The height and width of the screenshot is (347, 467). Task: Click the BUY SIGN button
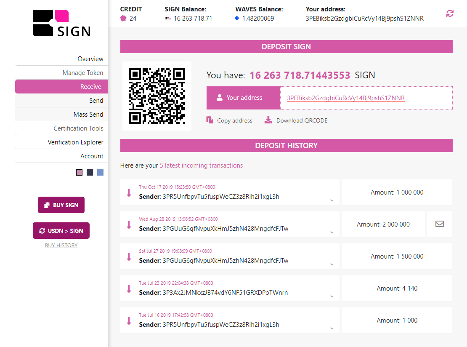click(x=61, y=205)
